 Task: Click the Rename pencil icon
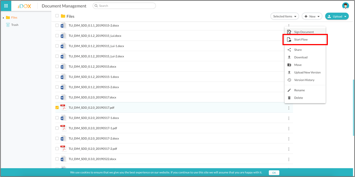[289, 90]
